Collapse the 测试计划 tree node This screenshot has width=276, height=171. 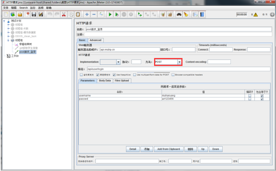(x=4, y=21)
